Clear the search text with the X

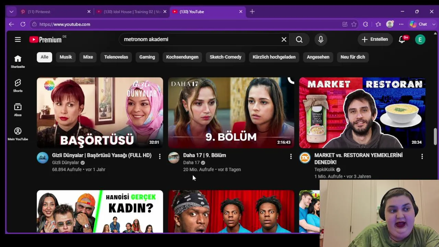click(x=284, y=39)
